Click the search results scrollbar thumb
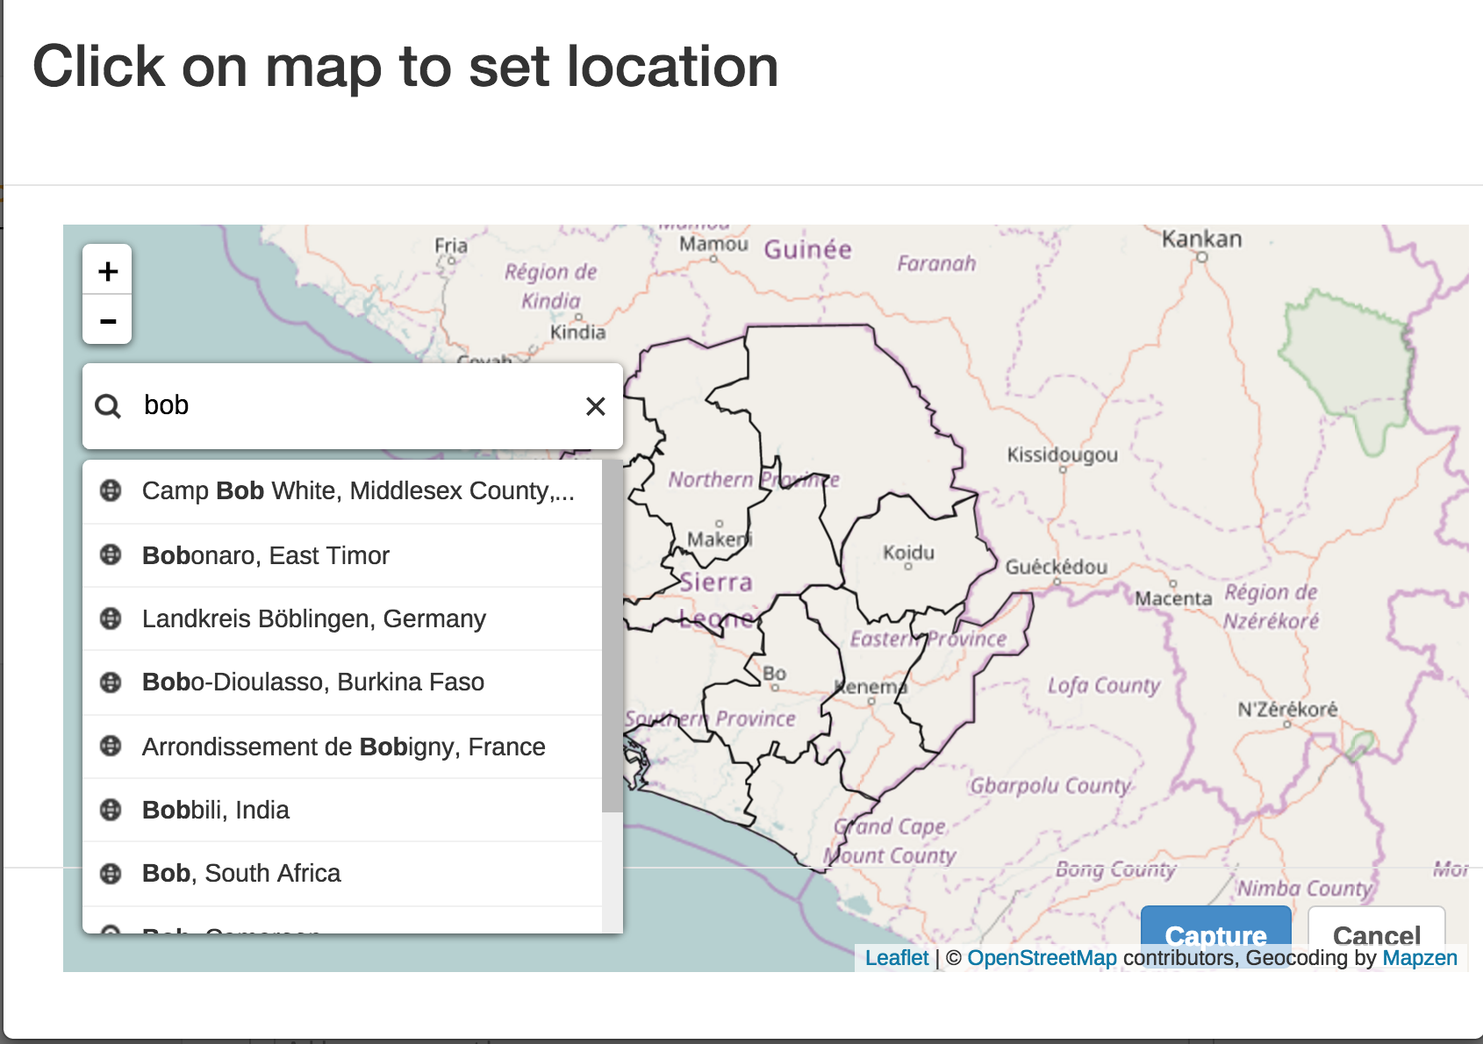This screenshot has width=1483, height=1044. tap(612, 636)
